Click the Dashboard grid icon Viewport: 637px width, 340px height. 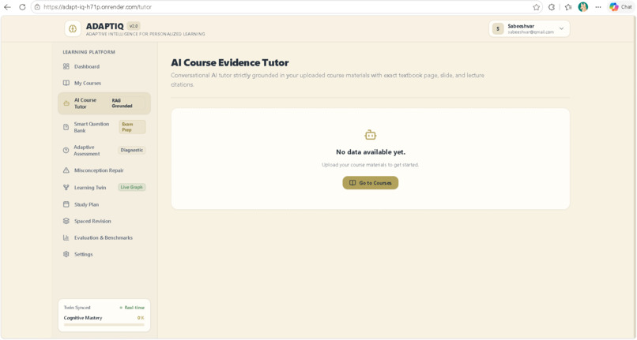66,66
